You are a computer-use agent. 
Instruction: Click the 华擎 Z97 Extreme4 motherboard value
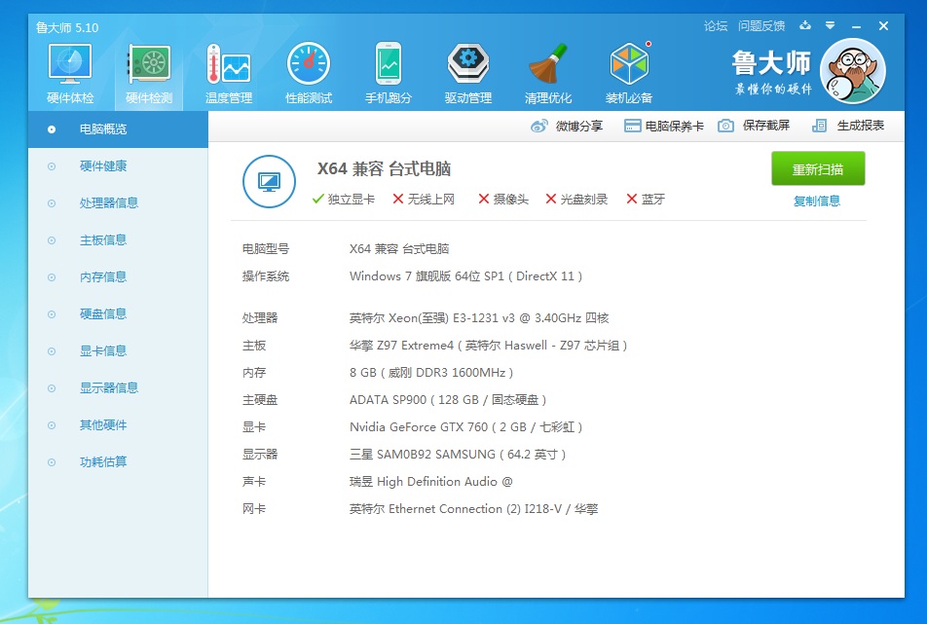(x=489, y=345)
